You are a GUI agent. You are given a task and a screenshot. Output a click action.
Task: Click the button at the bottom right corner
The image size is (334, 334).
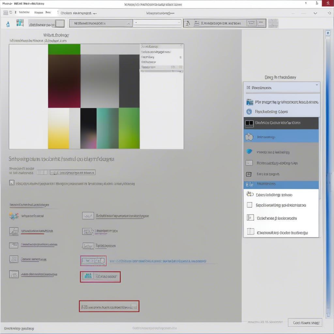305,323
